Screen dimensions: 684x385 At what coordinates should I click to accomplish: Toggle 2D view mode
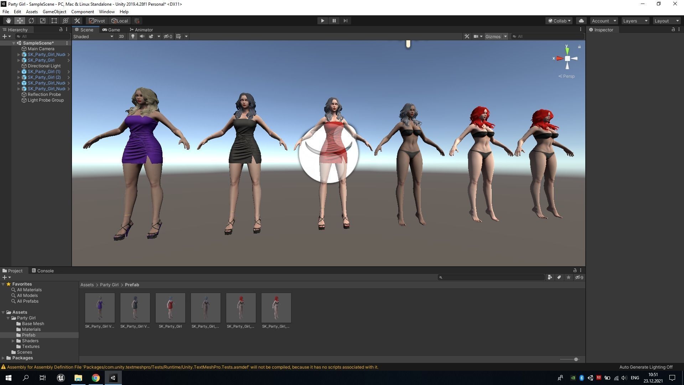[121, 36]
